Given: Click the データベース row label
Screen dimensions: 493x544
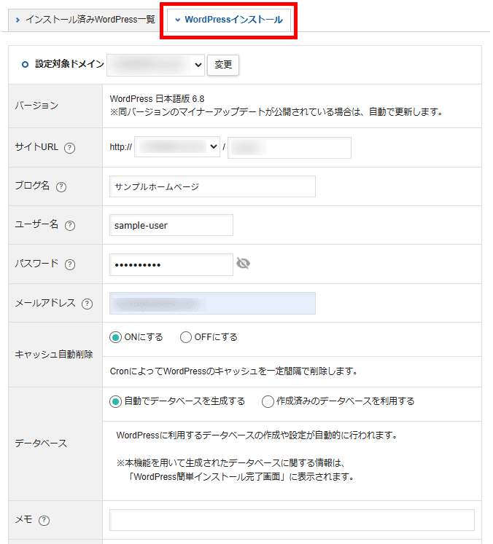Looking at the screenshot, I should pos(41,444).
